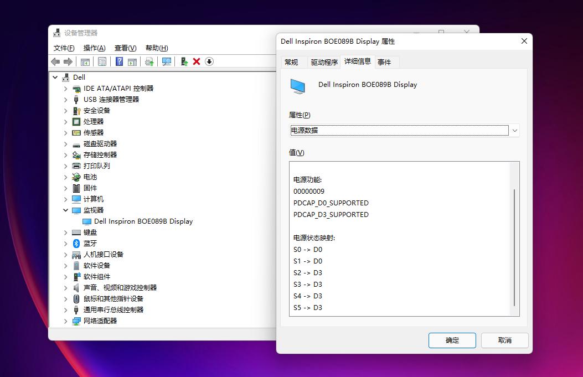This screenshot has width=583, height=377.
Task: Switch to the 驱动程序 tab
Action: [x=324, y=63]
